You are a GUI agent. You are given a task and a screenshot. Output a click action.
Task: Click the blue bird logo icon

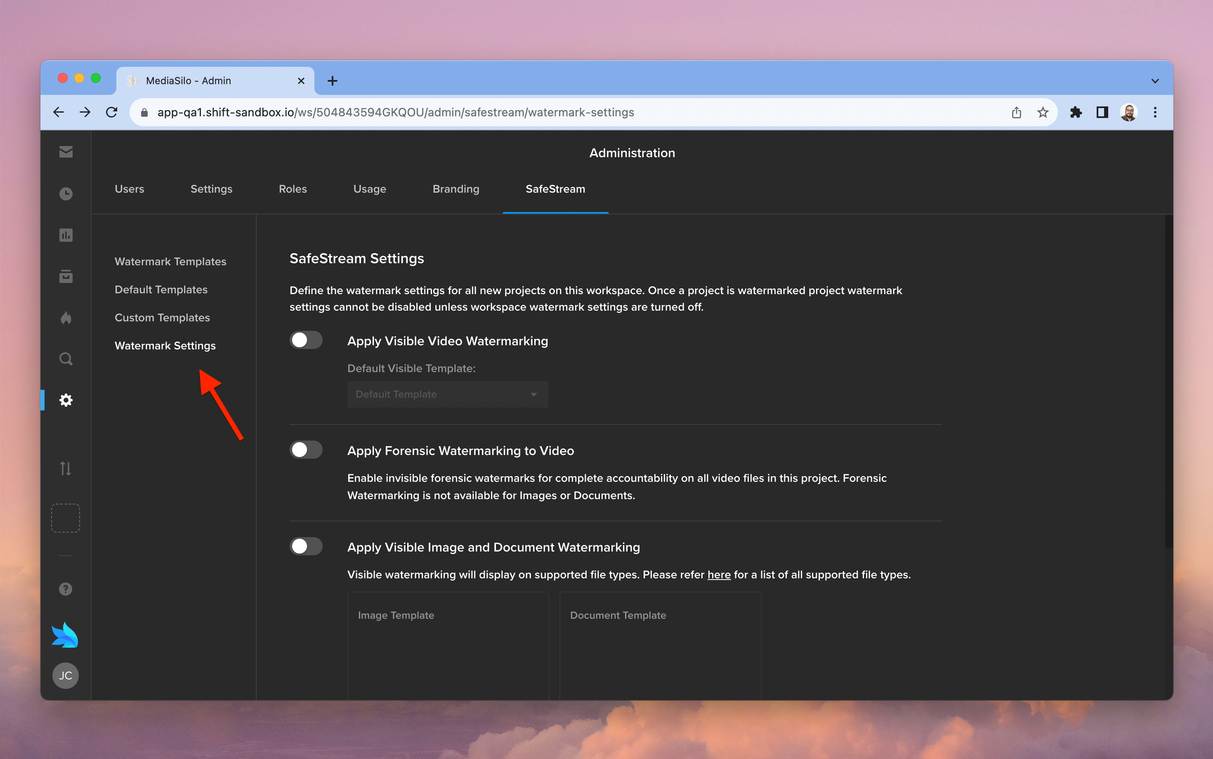point(65,635)
